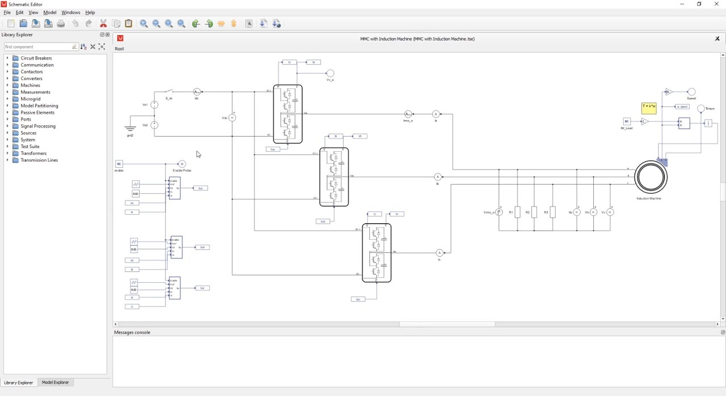The width and height of the screenshot is (726, 408).
Task: Open the Help menu
Action: coord(90,12)
